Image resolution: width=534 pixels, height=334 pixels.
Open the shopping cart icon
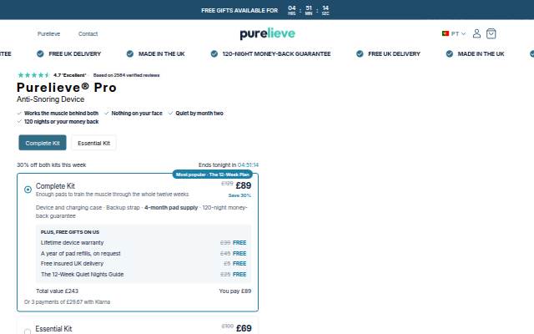coord(491,33)
